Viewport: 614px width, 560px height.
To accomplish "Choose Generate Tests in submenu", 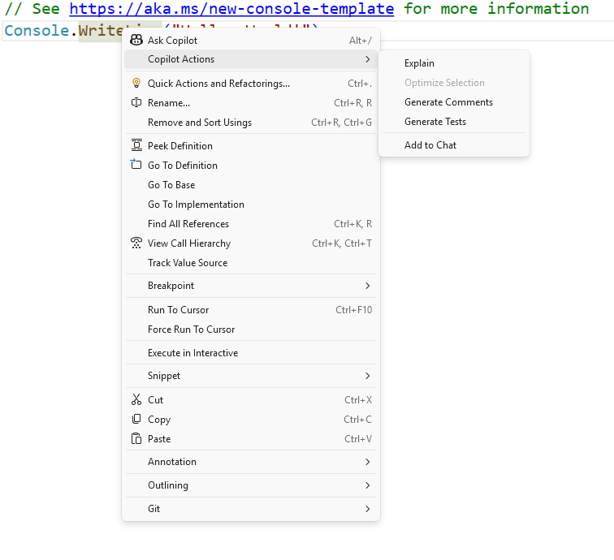I will click(x=454, y=122).
